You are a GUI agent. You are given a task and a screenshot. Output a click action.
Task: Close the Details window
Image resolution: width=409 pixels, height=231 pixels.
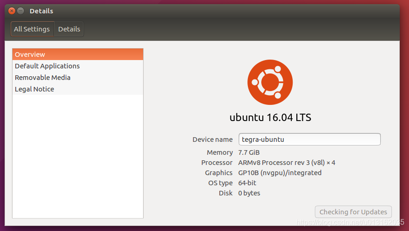[x=12, y=11]
